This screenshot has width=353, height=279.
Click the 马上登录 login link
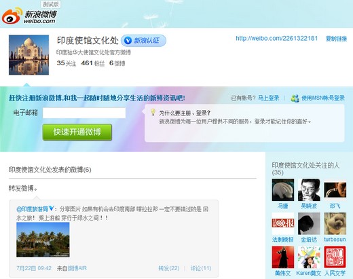[269, 98]
